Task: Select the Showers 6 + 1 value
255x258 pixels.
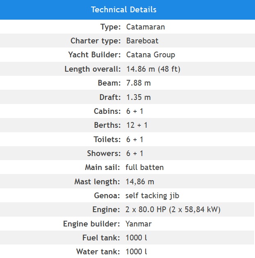Action: coord(134,153)
